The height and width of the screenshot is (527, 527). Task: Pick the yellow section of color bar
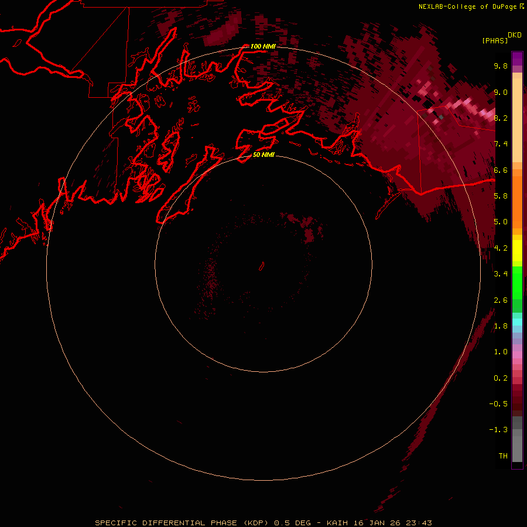[517, 250]
